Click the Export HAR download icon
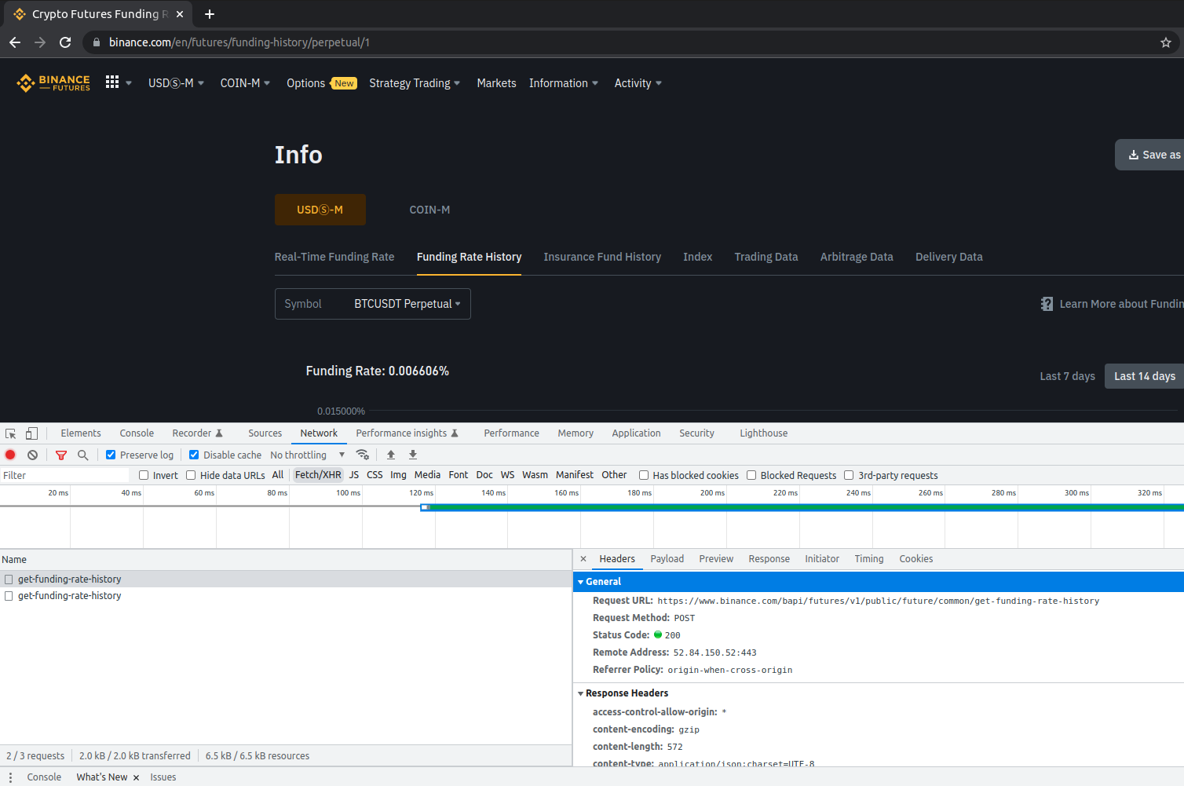Screen dimensions: 1184x786 click(x=413, y=455)
